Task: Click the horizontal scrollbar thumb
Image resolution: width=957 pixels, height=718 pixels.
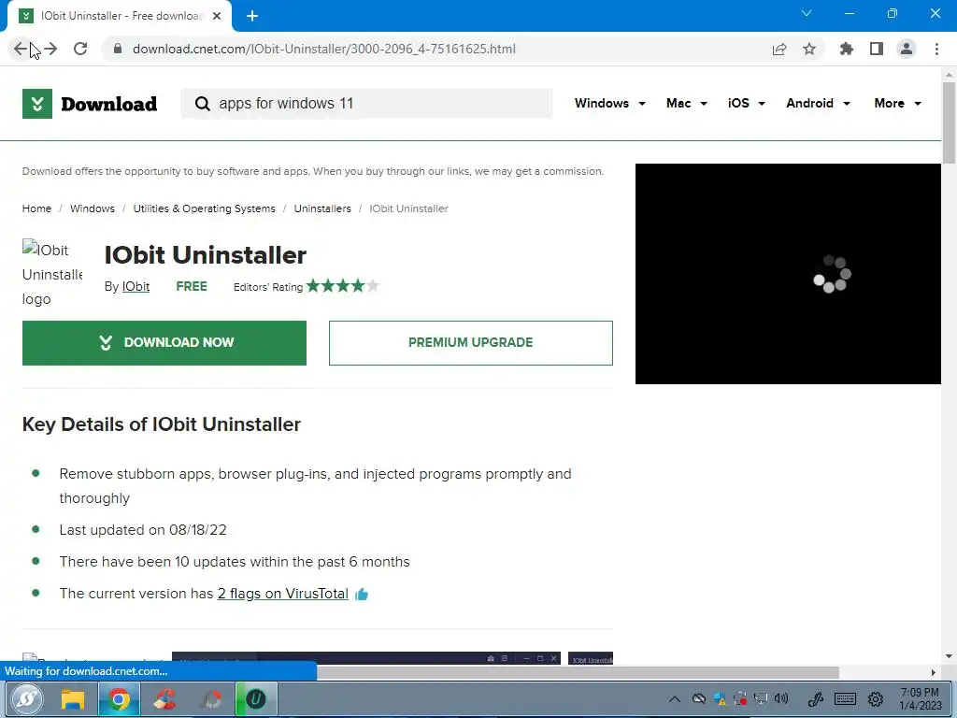Action: point(578,672)
